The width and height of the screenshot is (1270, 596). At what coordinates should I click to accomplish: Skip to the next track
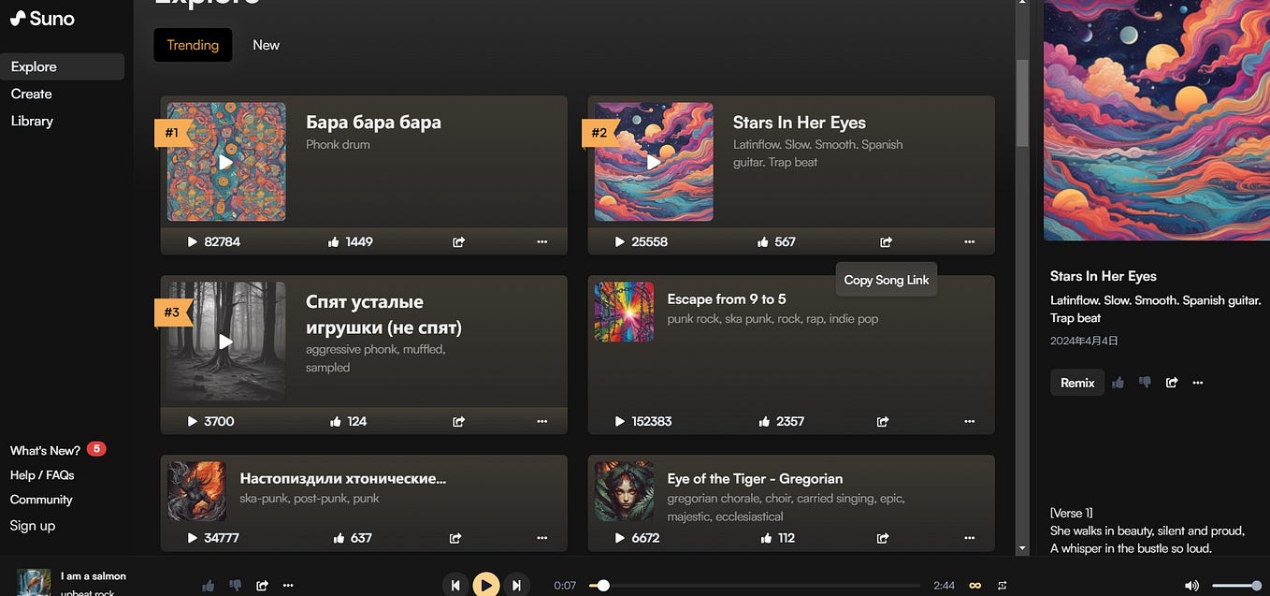pos(516,585)
